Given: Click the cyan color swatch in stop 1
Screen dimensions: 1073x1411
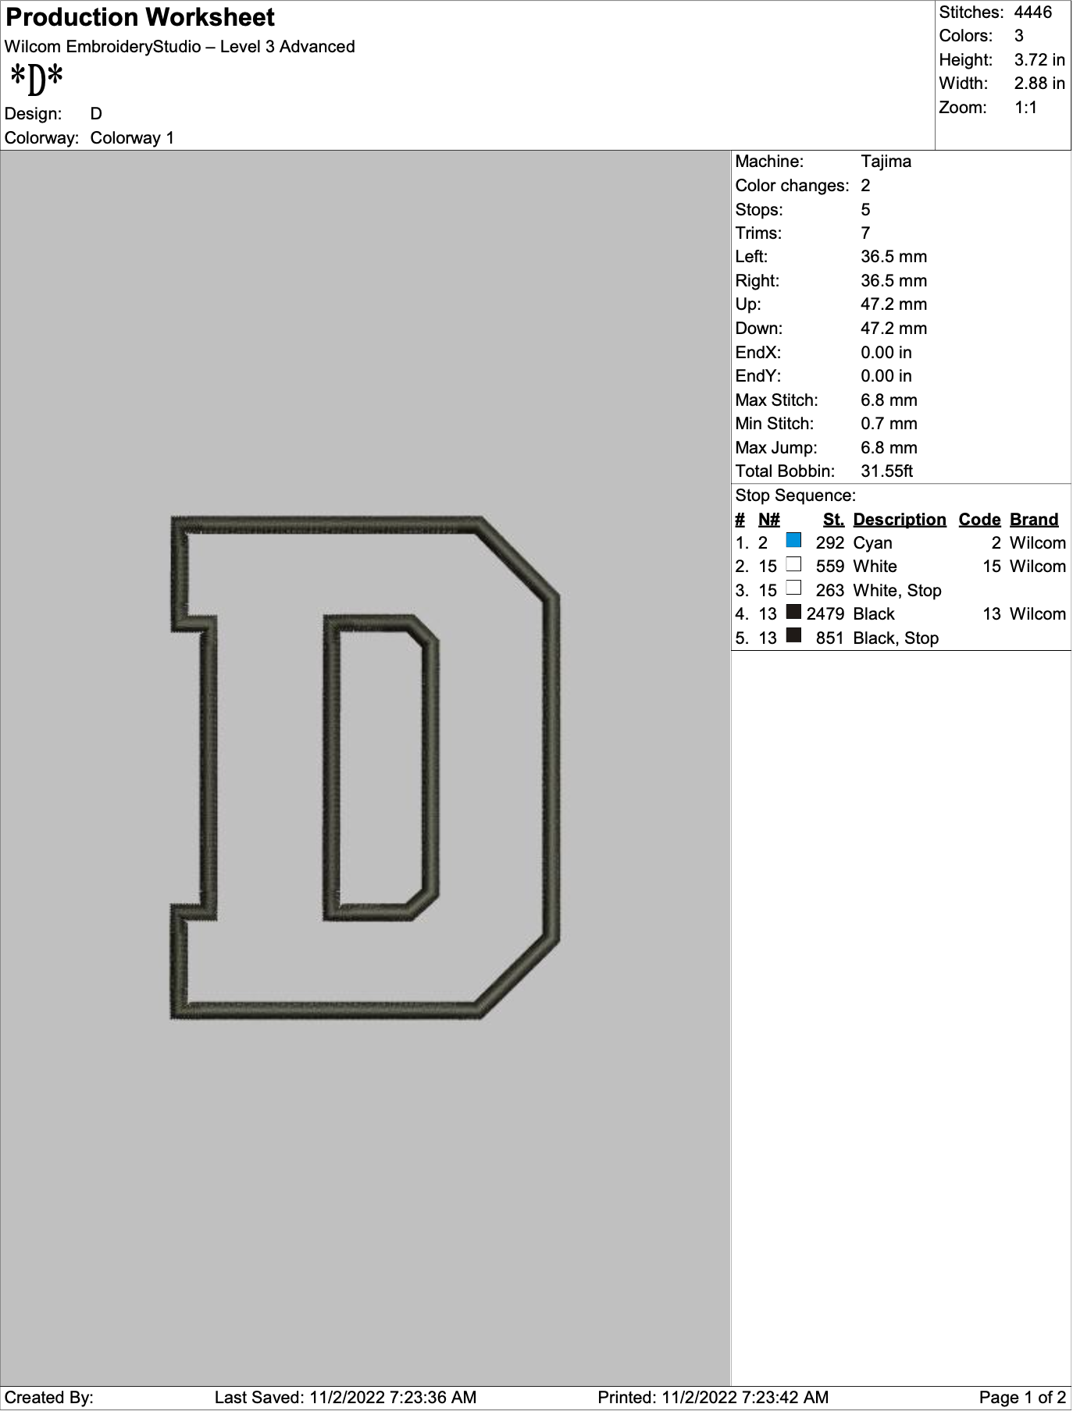Looking at the screenshot, I should point(793,541).
